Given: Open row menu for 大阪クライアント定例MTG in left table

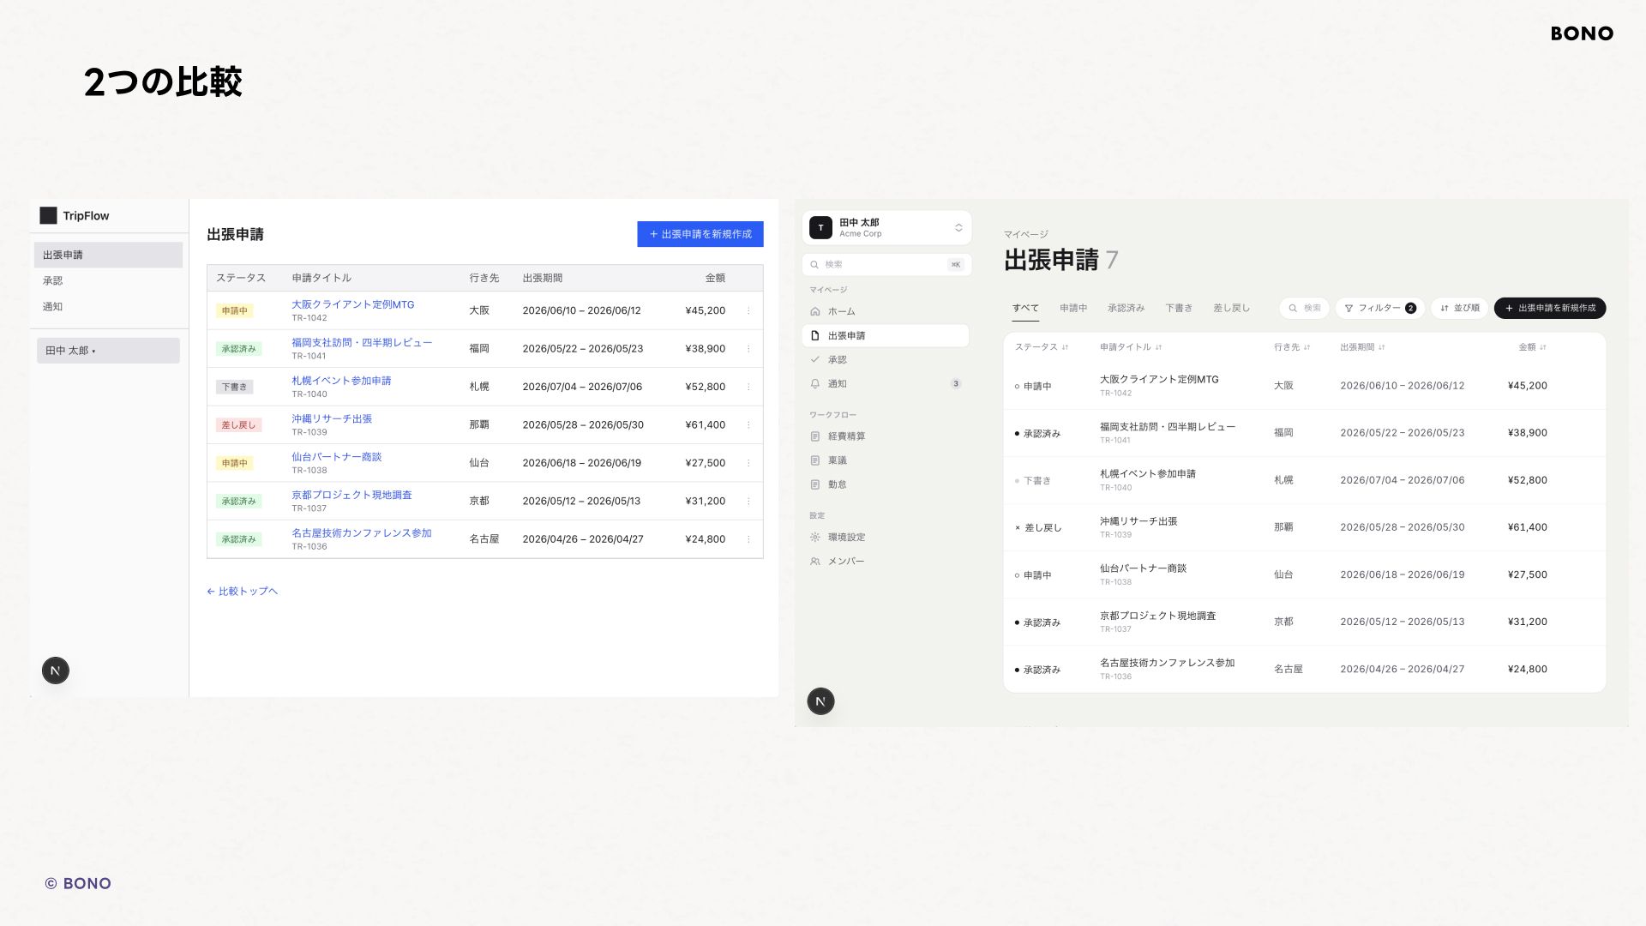Looking at the screenshot, I should pos(748,310).
